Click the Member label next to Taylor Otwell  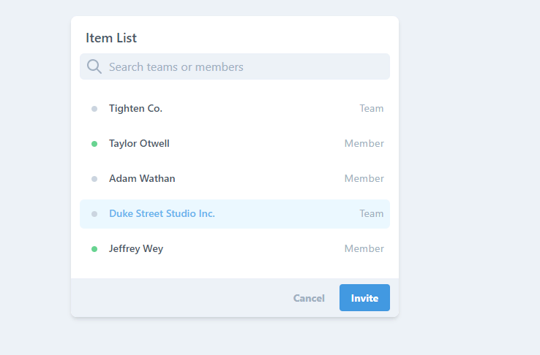tap(364, 144)
